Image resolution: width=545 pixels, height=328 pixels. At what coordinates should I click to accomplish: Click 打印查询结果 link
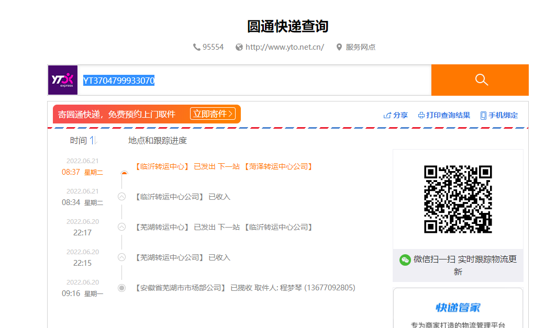[x=448, y=116]
